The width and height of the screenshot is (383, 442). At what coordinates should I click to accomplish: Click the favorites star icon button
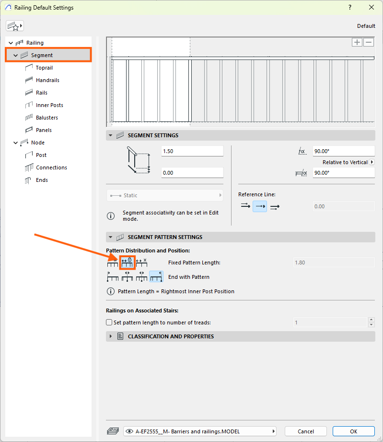[x=15, y=26]
